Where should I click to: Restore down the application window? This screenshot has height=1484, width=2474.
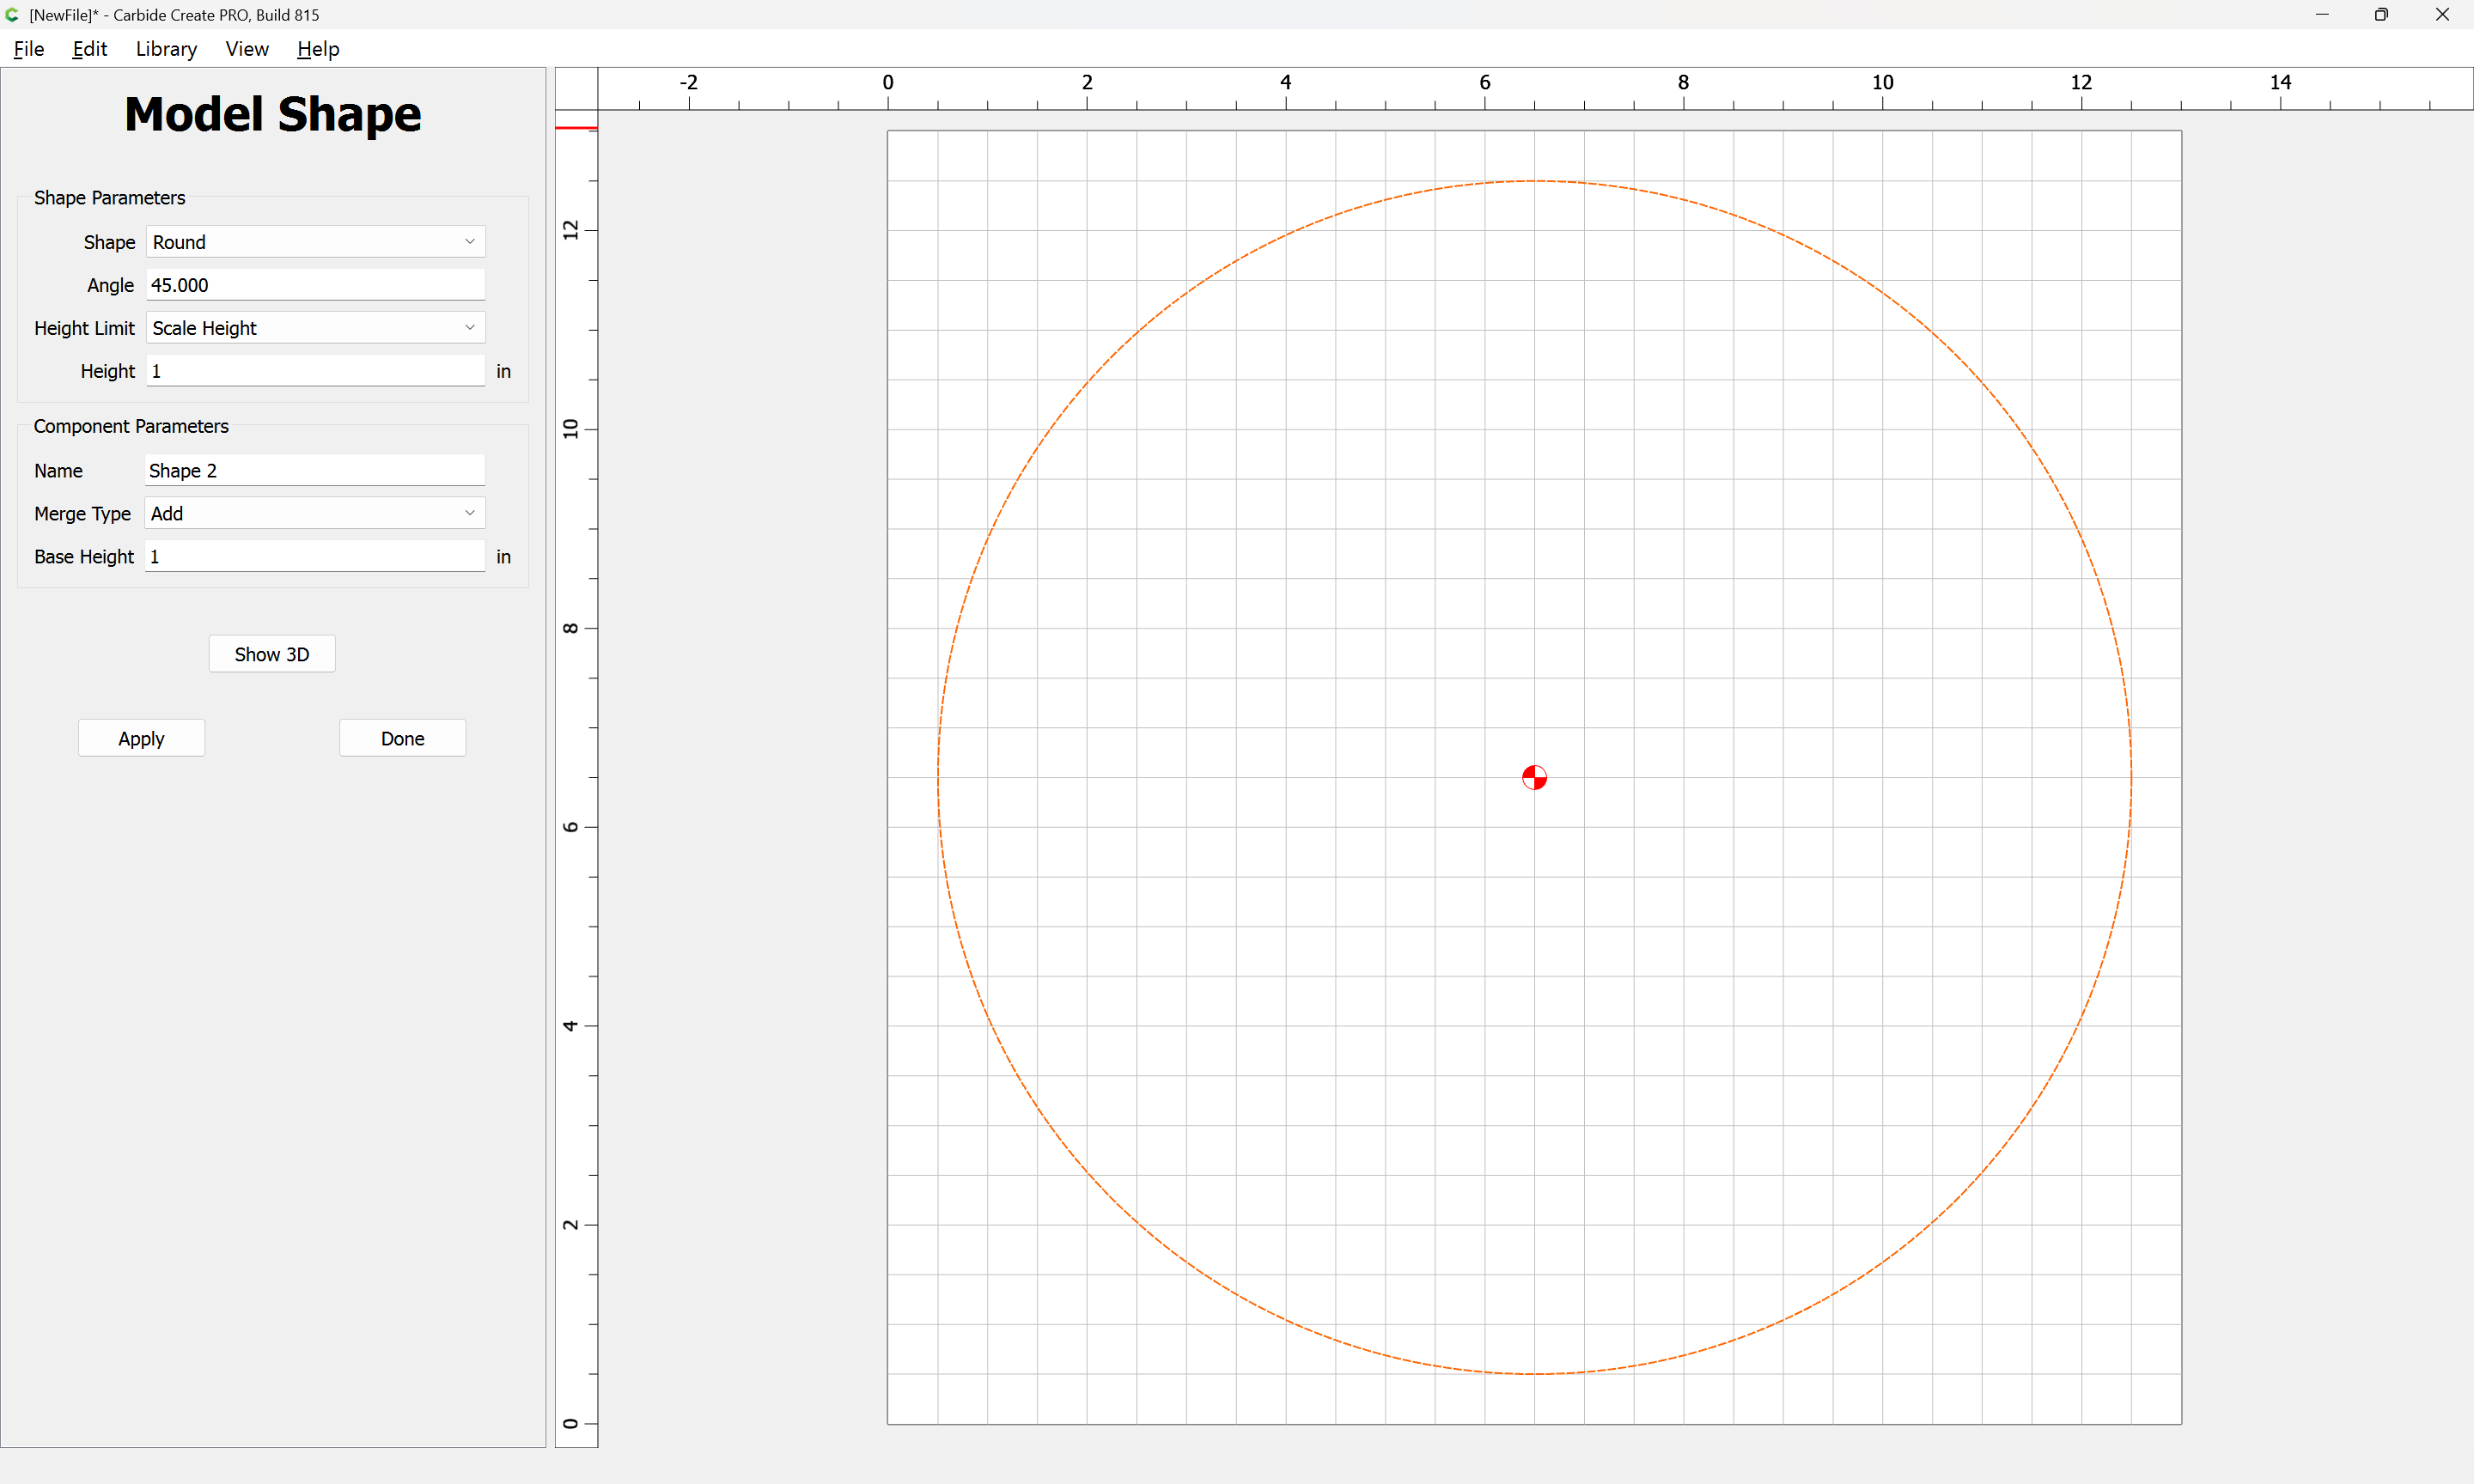pos(2381,14)
